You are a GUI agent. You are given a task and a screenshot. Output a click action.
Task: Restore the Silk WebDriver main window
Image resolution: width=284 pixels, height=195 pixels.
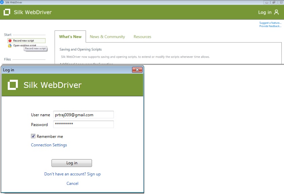click(274, 2)
